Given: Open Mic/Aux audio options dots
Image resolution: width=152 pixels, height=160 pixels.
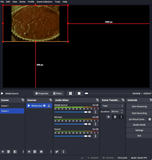Looking at the screenshot, I should pyautogui.click(x=95, y=124).
